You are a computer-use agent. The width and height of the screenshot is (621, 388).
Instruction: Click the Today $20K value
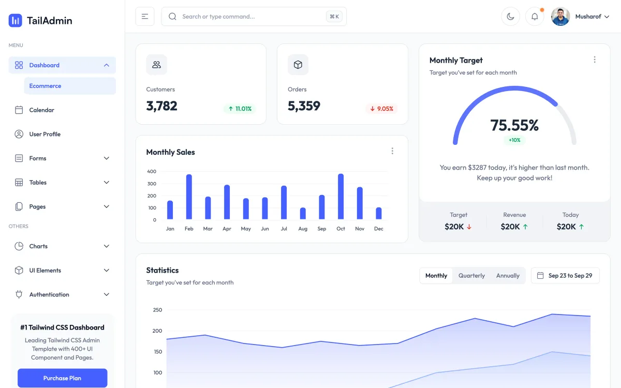pos(570,227)
